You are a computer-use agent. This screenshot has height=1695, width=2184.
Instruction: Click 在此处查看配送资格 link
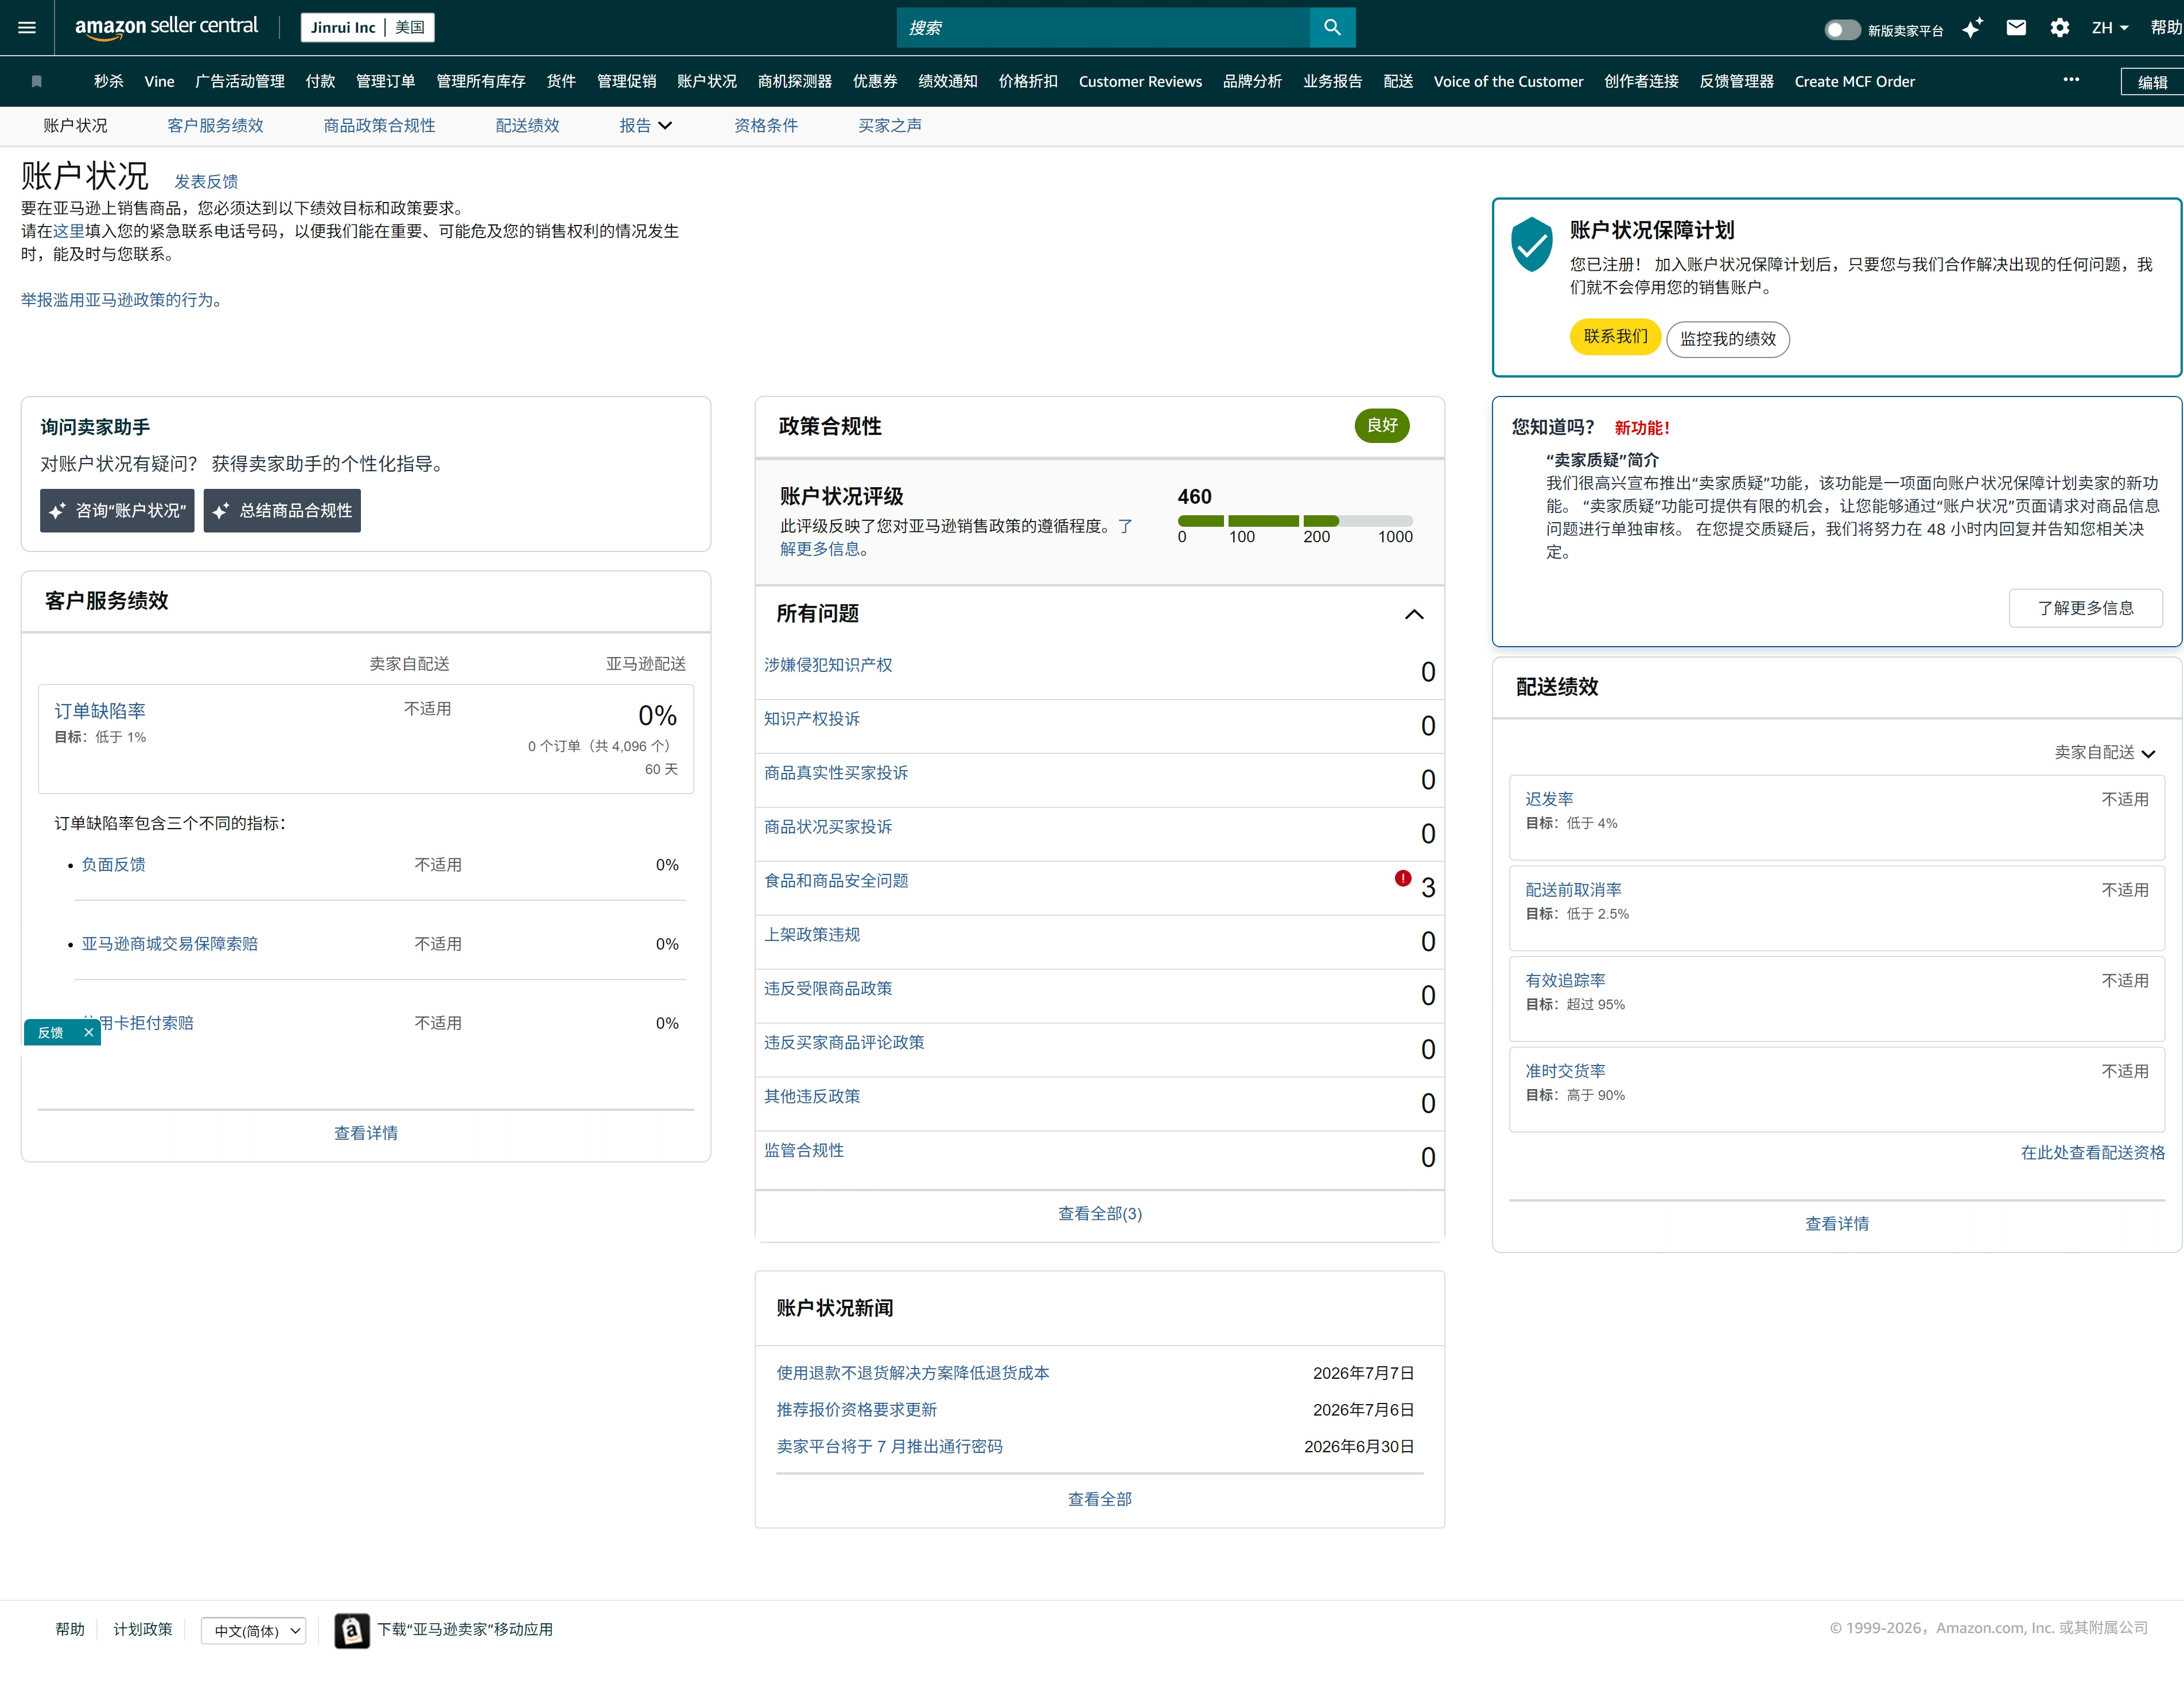(x=2092, y=1153)
